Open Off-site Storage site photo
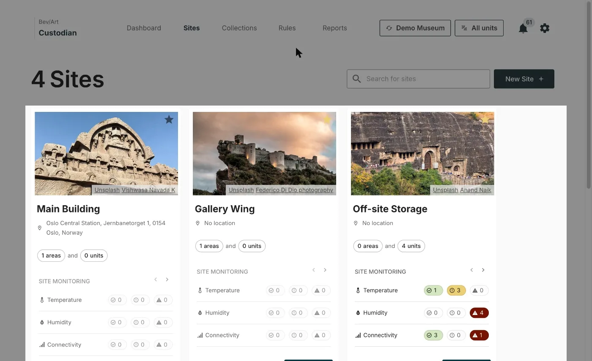 (x=422, y=153)
